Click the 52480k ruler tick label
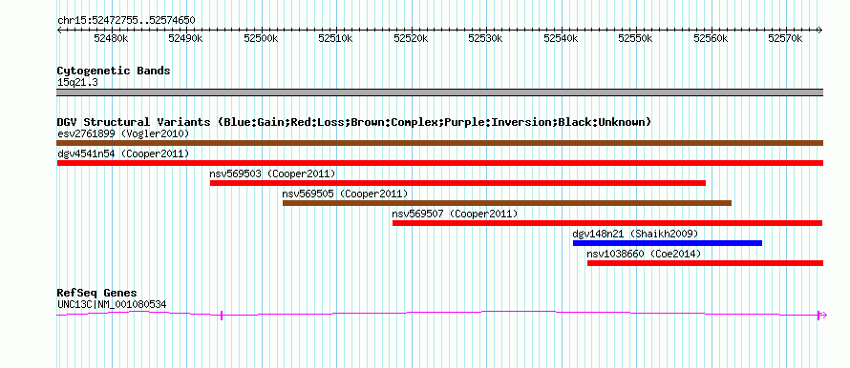 point(111,38)
